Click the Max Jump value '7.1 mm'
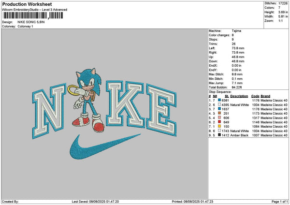The image size is (290, 205). pos(237,83)
